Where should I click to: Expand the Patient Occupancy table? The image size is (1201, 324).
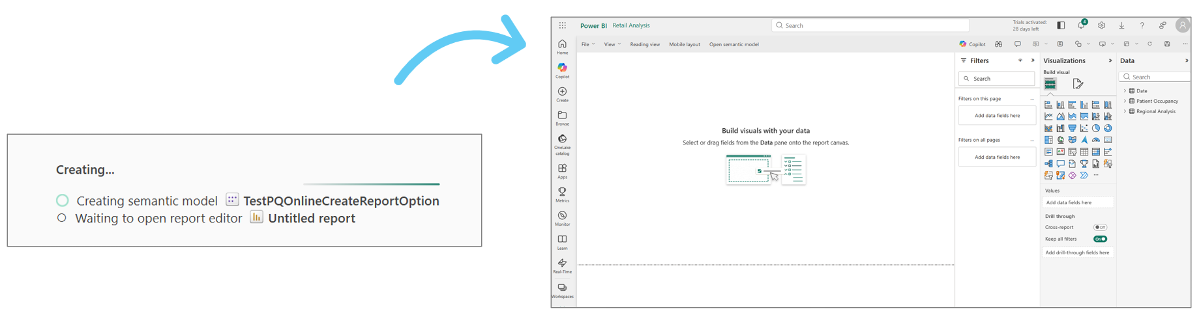(x=1125, y=101)
